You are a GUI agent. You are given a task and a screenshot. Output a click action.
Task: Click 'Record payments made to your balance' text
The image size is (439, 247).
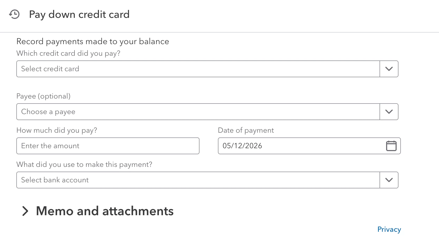(x=93, y=42)
